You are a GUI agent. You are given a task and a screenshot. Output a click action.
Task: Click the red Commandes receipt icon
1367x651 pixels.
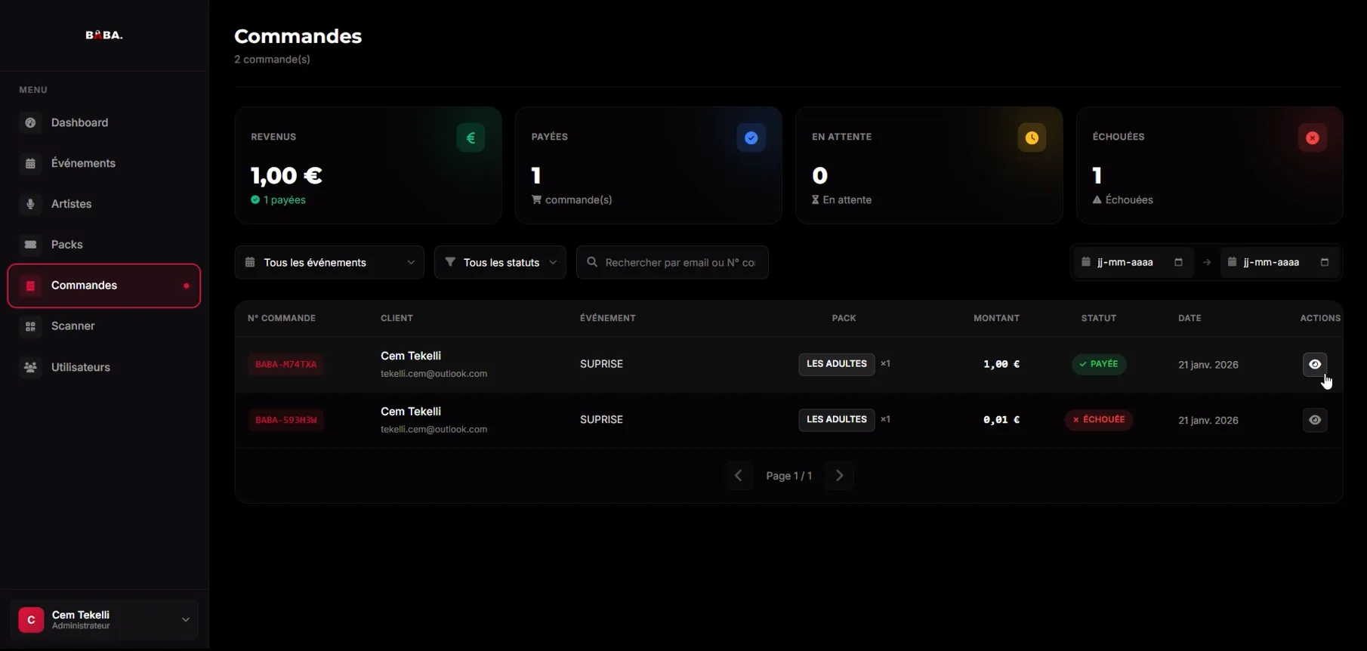pyautogui.click(x=30, y=285)
